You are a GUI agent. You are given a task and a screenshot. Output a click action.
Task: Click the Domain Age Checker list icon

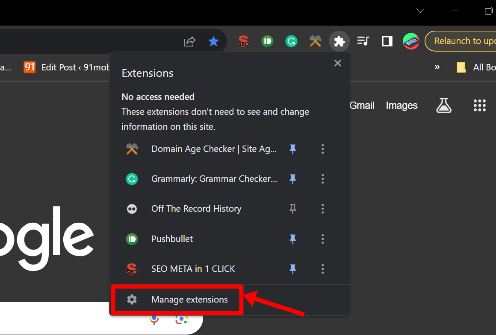click(132, 149)
